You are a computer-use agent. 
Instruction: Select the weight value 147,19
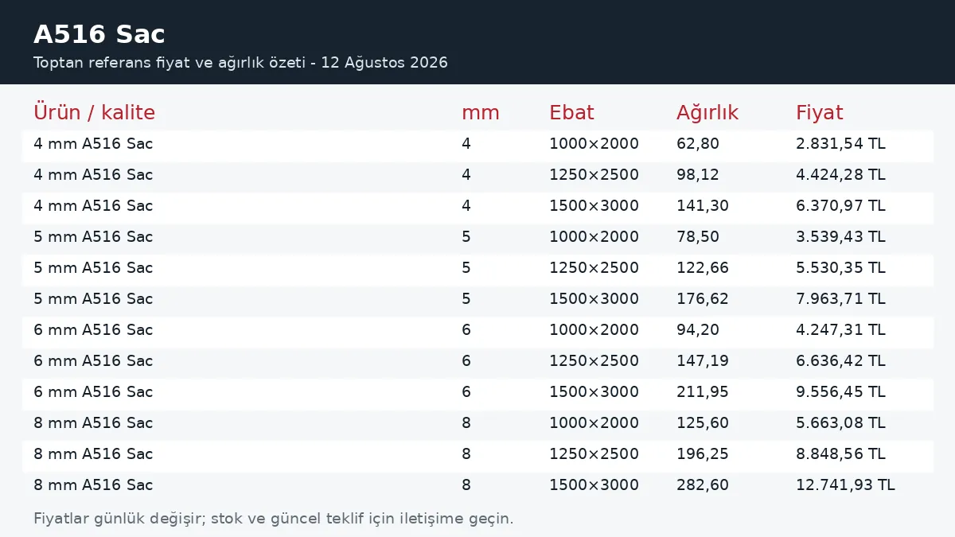tap(703, 361)
